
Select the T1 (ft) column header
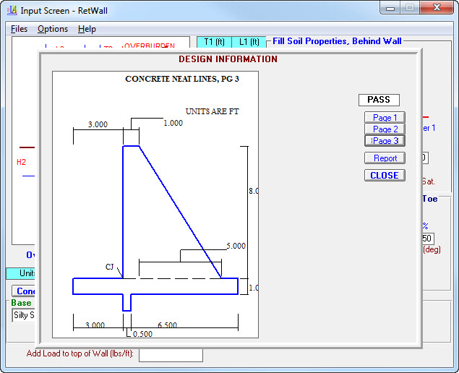[x=214, y=42]
